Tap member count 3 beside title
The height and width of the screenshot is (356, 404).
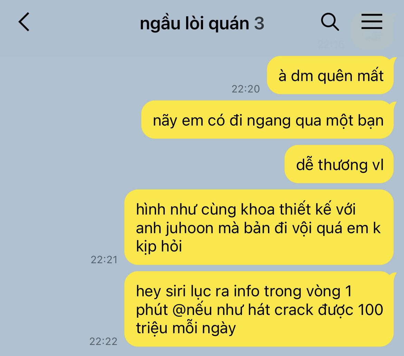(259, 23)
